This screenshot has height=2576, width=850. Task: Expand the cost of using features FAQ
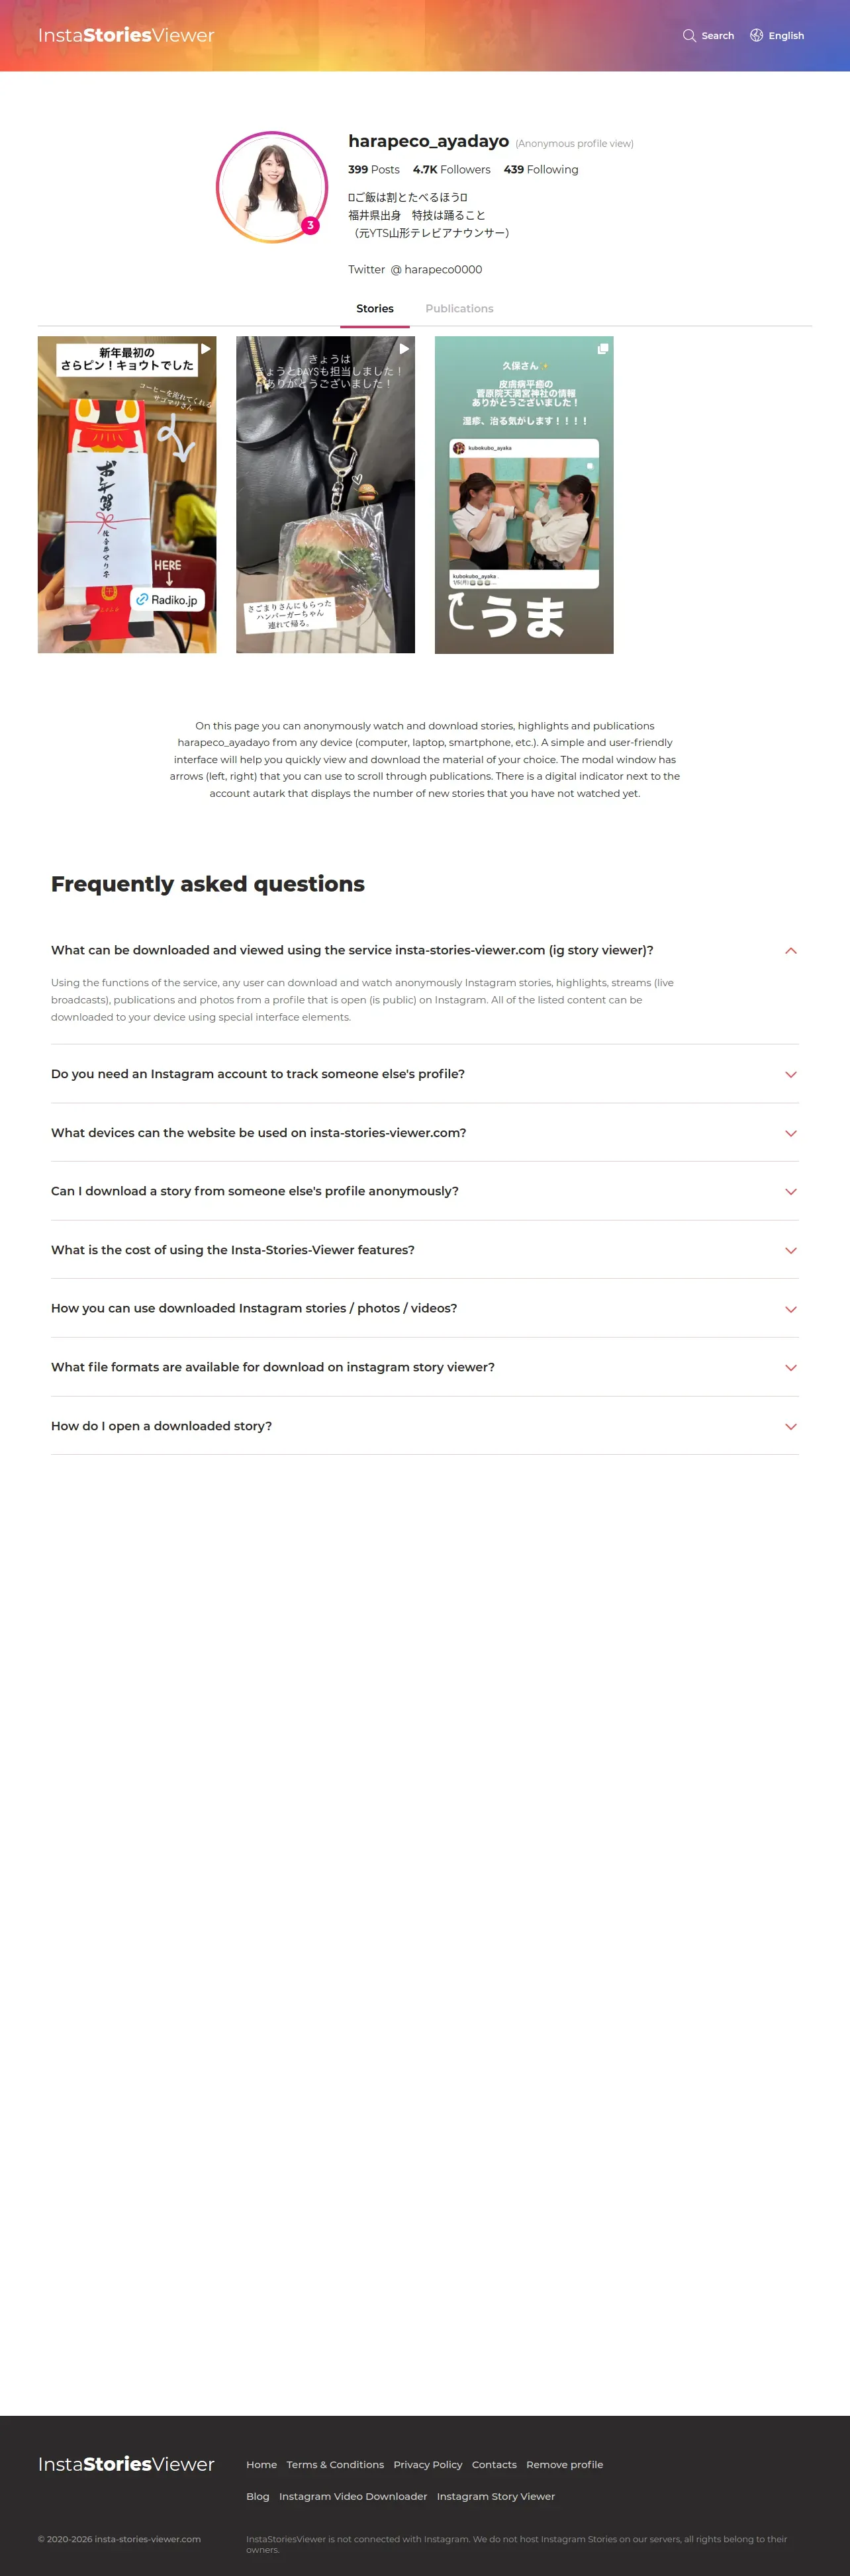click(790, 1250)
